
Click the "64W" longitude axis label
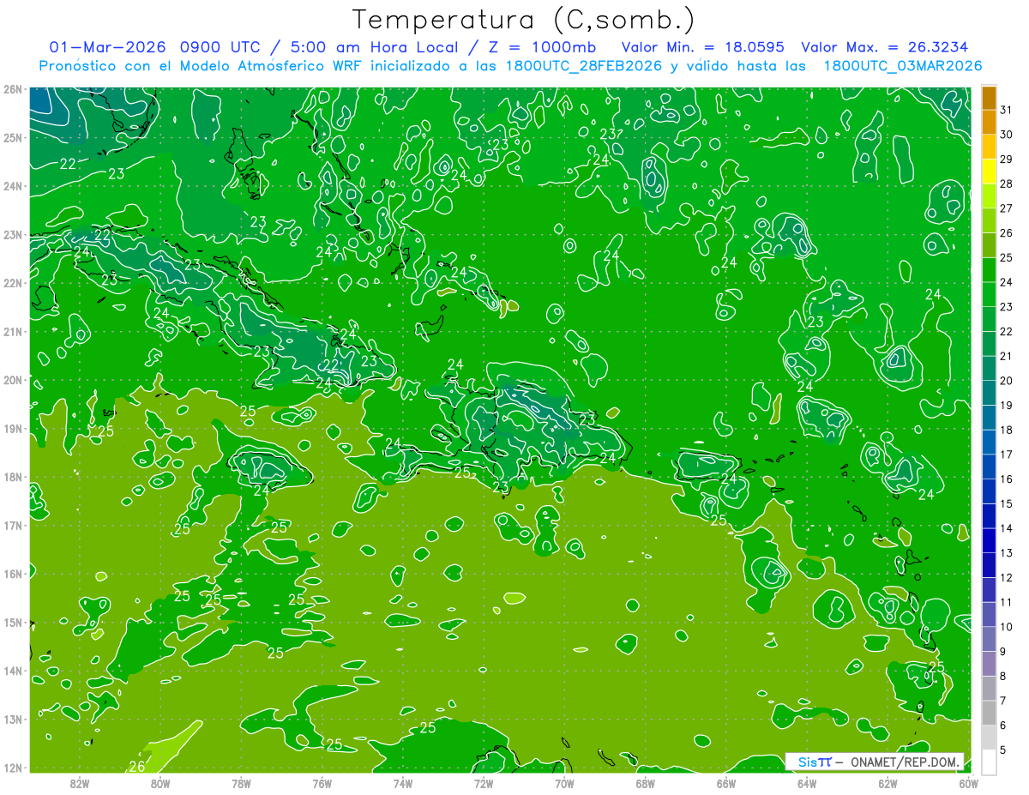coord(807,783)
